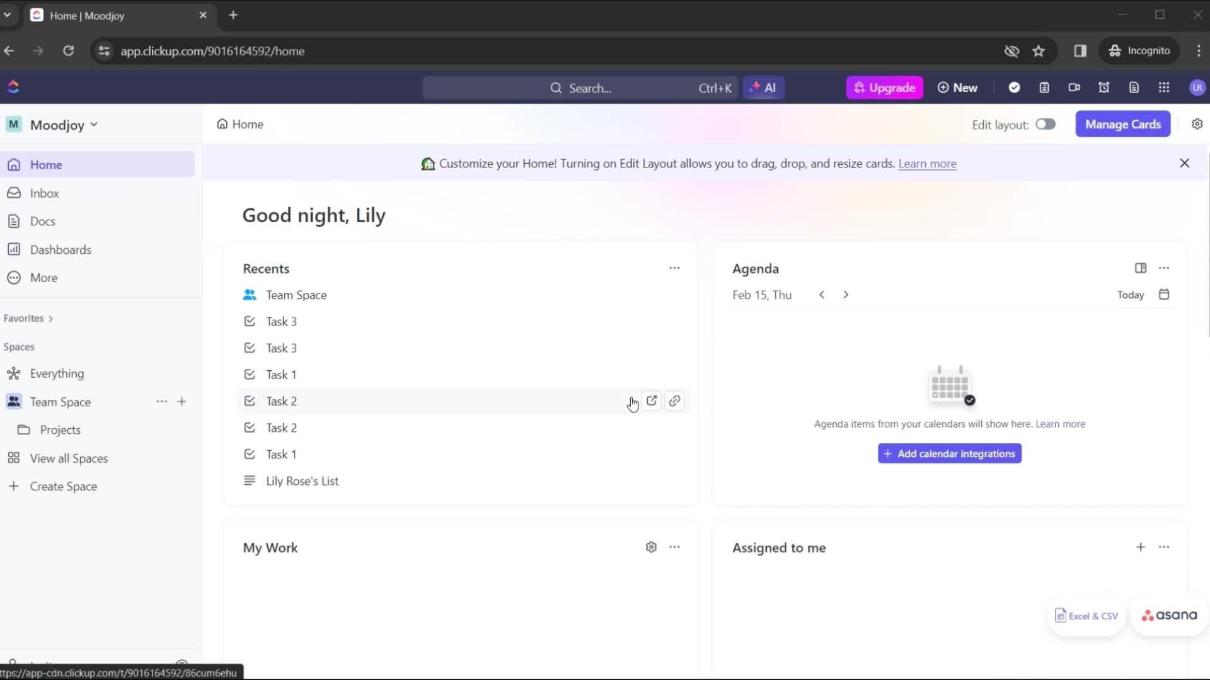Click the copy link icon for Task 2
The image size is (1210, 680).
[674, 401]
